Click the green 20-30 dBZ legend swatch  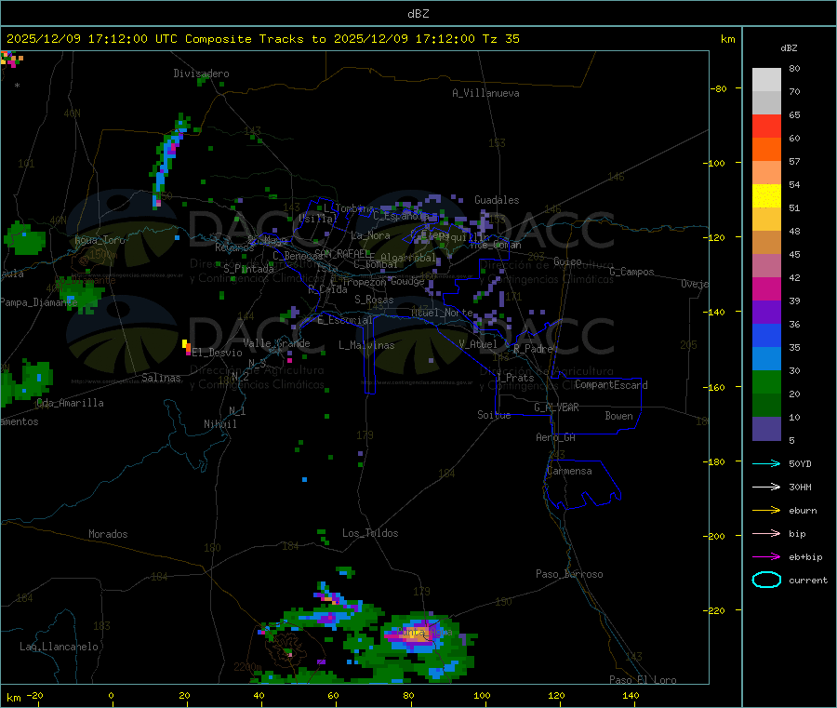[x=766, y=381]
